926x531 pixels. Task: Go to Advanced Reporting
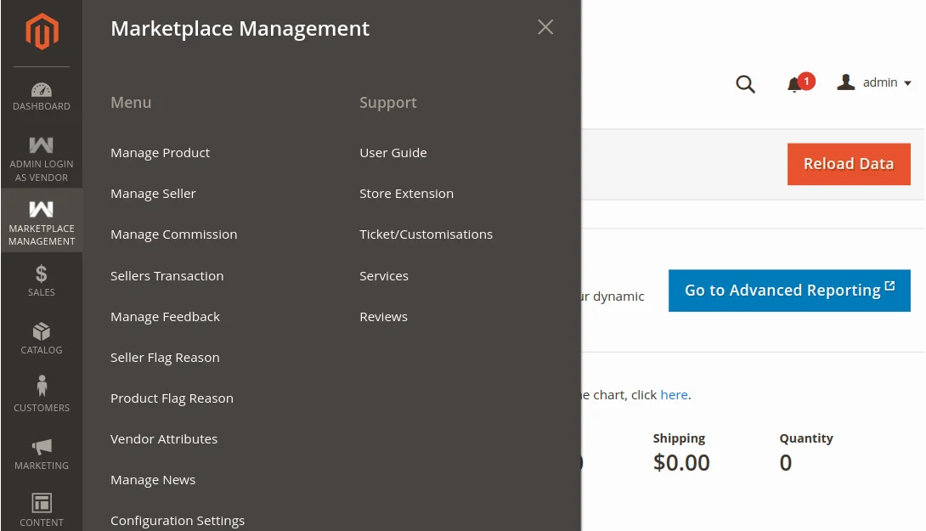788,290
